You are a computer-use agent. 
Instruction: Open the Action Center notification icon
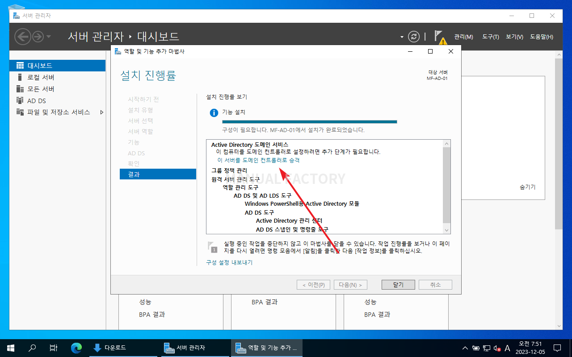click(x=557, y=348)
